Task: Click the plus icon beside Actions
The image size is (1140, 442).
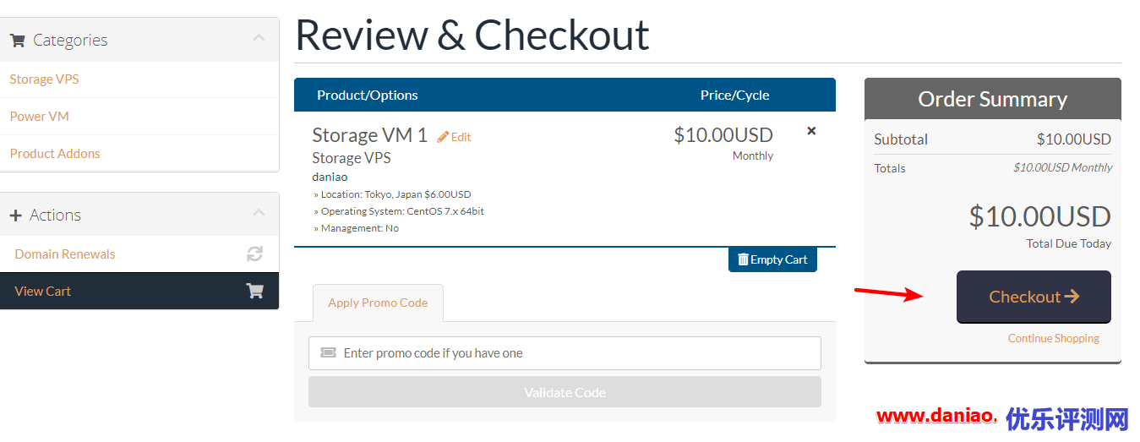Action: click(16, 216)
